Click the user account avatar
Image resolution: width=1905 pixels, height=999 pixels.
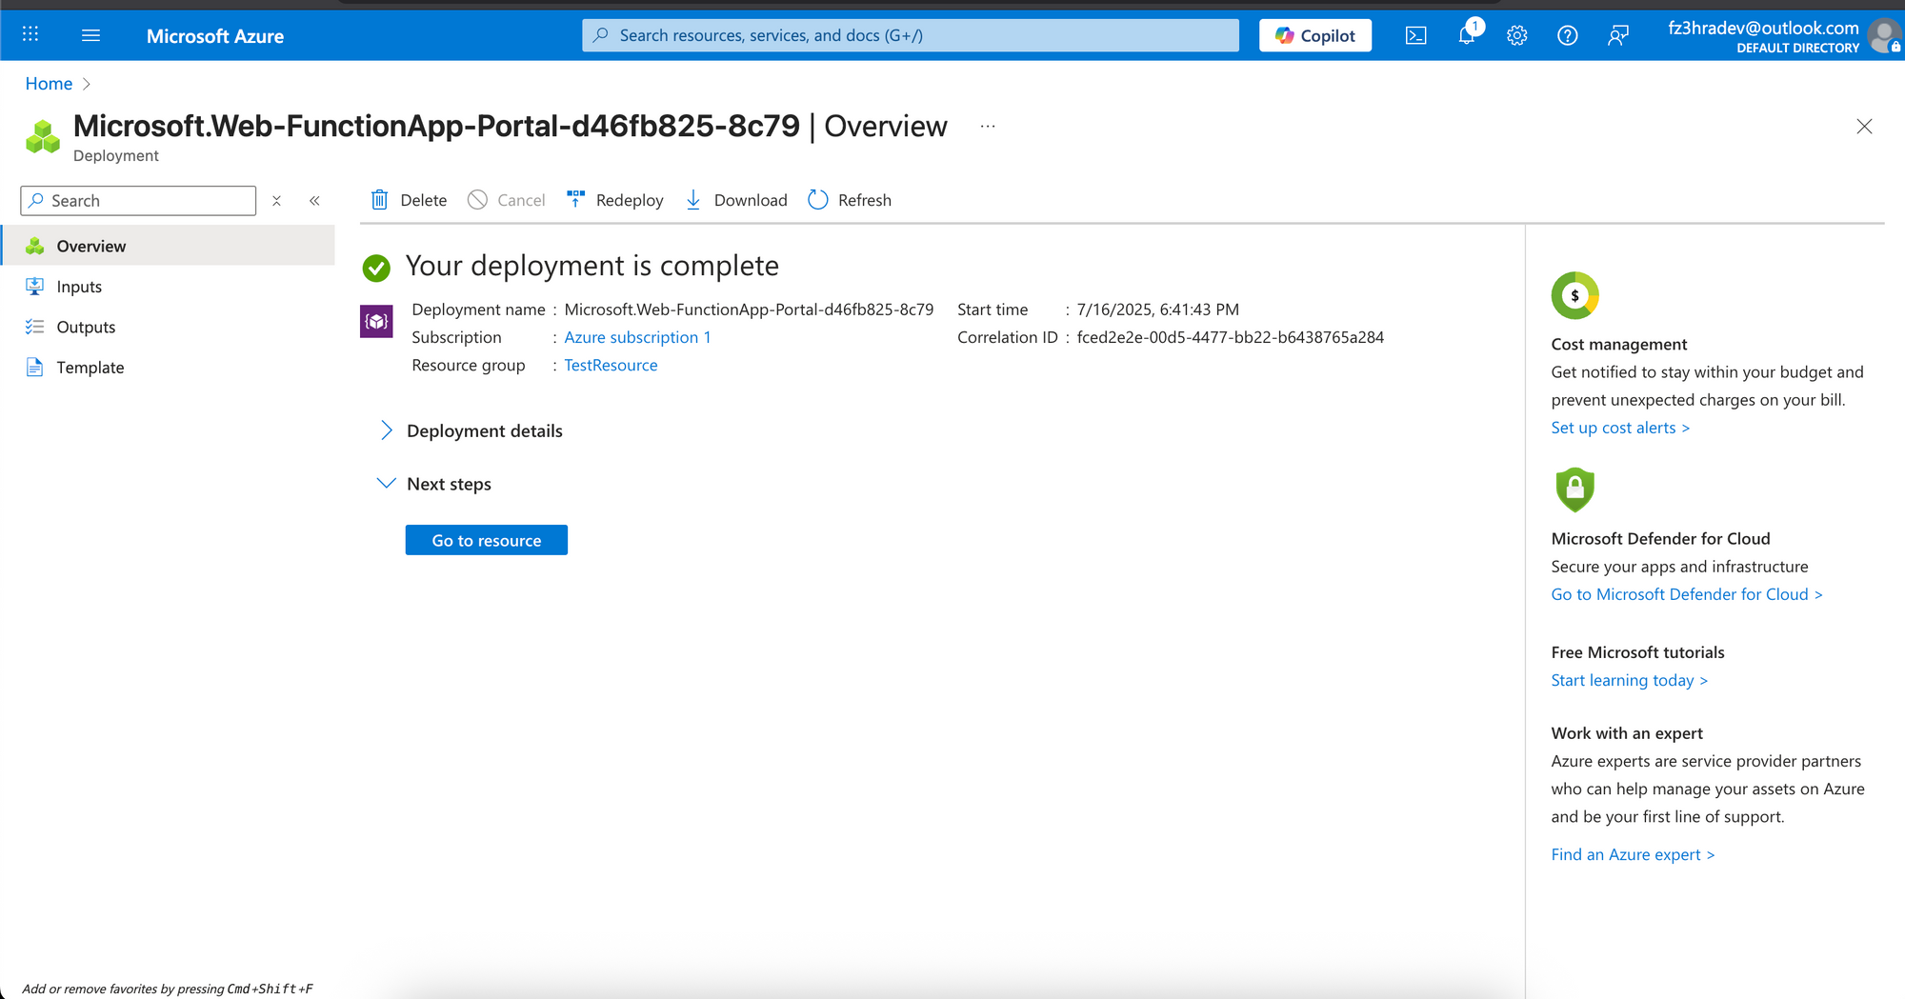tap(1884, 35)
